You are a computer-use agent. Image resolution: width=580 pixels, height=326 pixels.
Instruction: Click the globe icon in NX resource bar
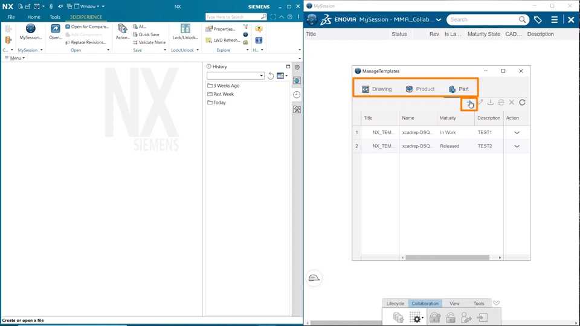tap(297, 80)
